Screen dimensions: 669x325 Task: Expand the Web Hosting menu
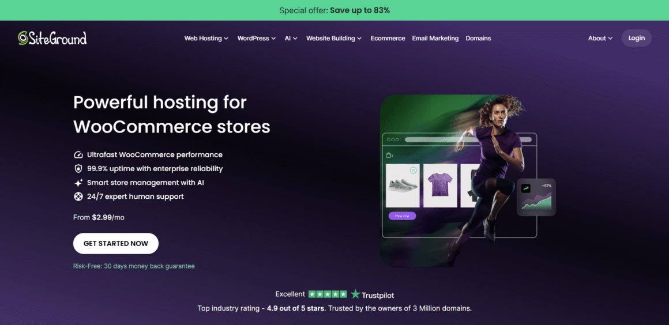pyautogui.click(x=206, y=38)
